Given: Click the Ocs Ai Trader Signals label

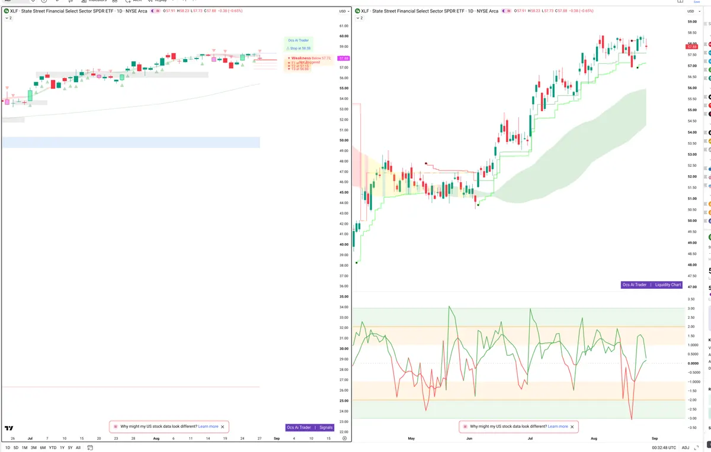Looking at the screenshot, I should pyautogui.click(x=310, y=427).
